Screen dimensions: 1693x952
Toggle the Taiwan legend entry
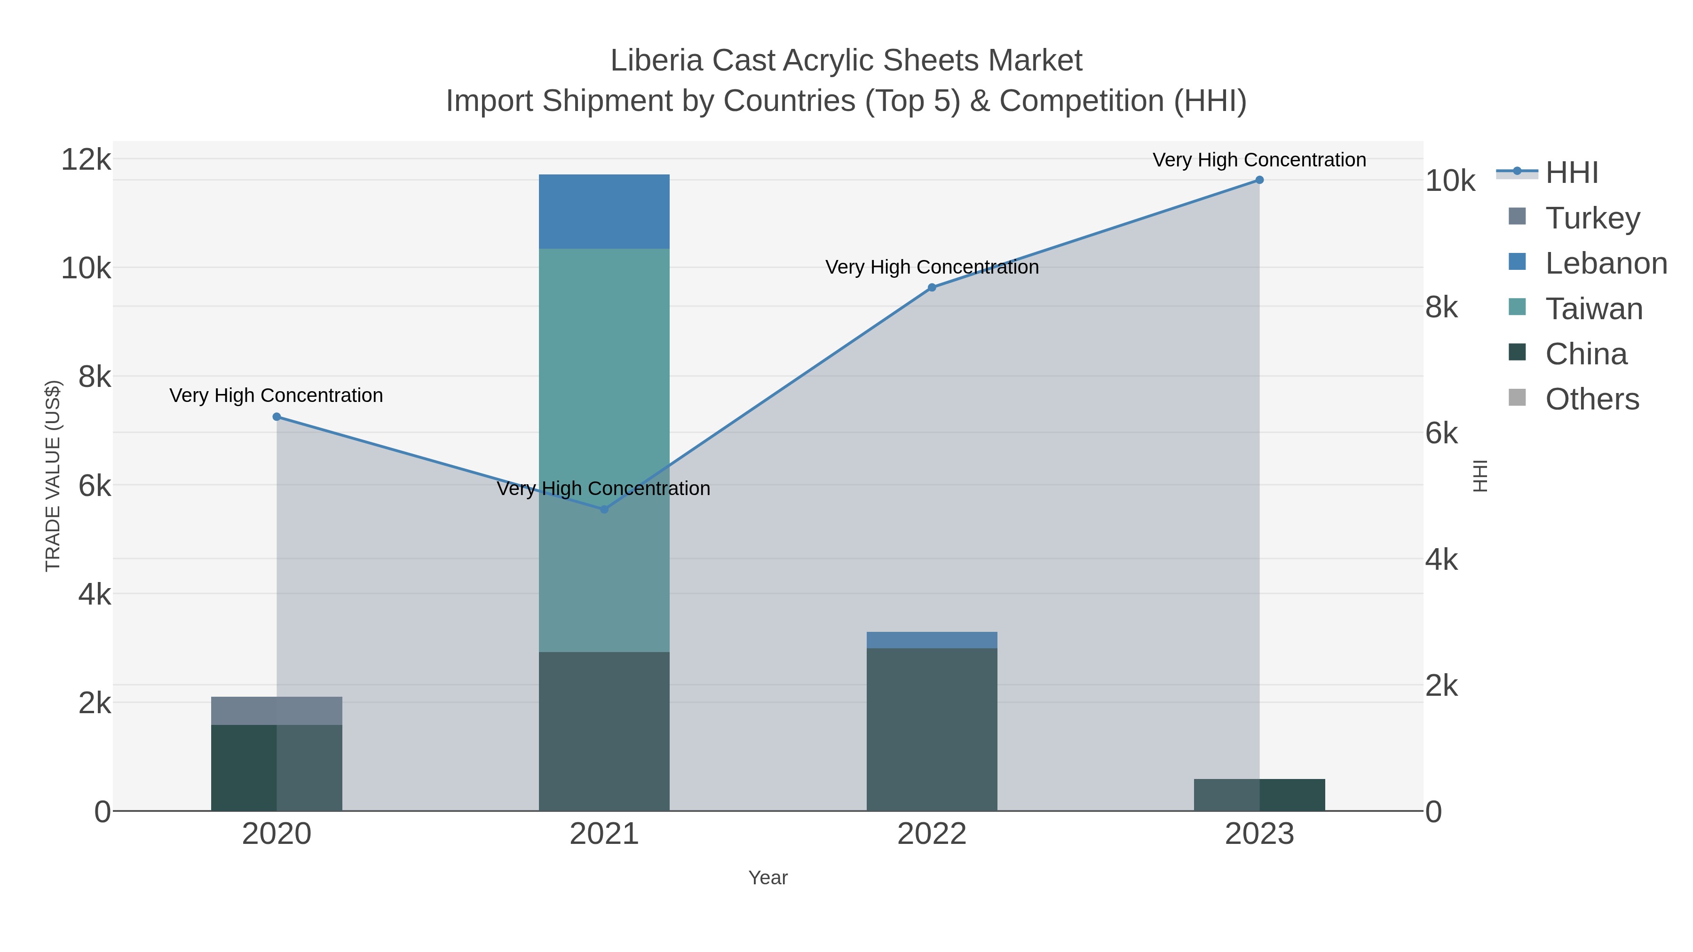[1575, 308]
